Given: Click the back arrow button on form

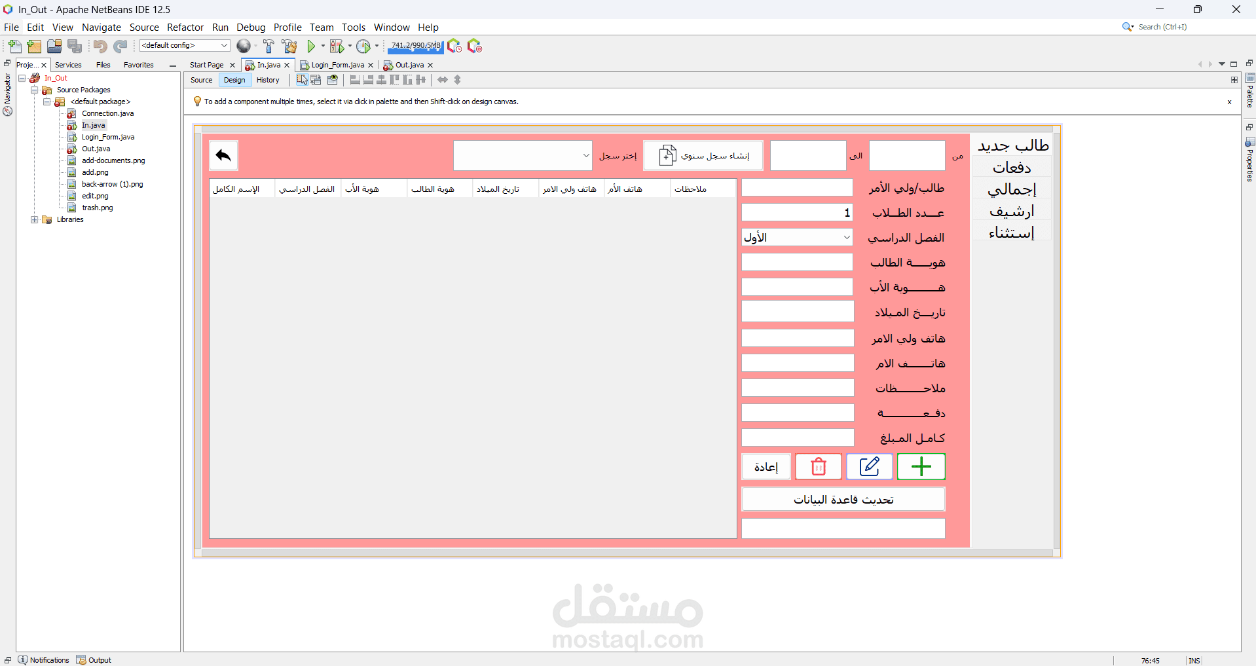Looking at the screenshot, I should tap(223, 156).
